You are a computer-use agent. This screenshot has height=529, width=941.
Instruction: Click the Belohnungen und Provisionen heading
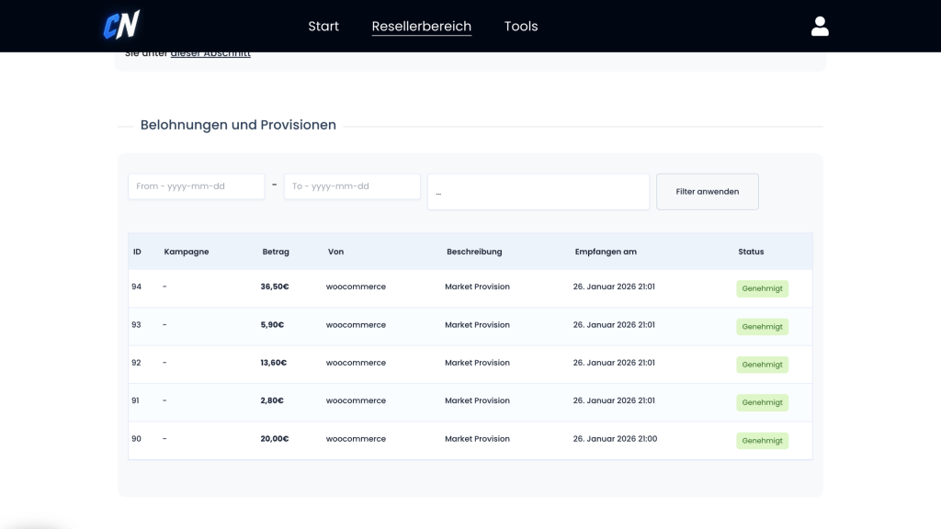(x=238, y=125)
